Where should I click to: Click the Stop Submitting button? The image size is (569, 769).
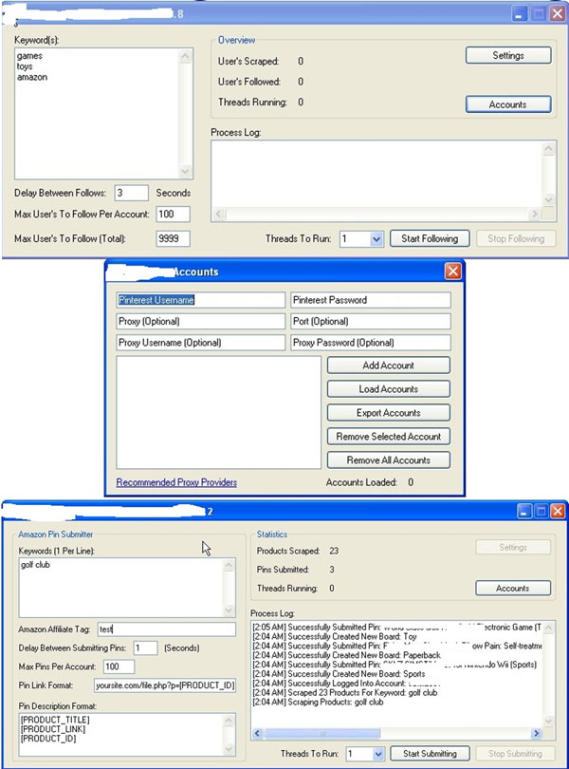pyautogui.click(x=515, y=753)
